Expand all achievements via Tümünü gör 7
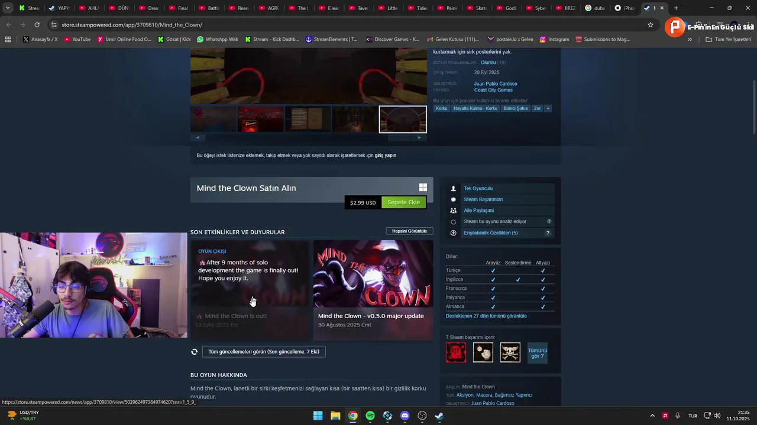757x425 pixels. pos(538,353)
